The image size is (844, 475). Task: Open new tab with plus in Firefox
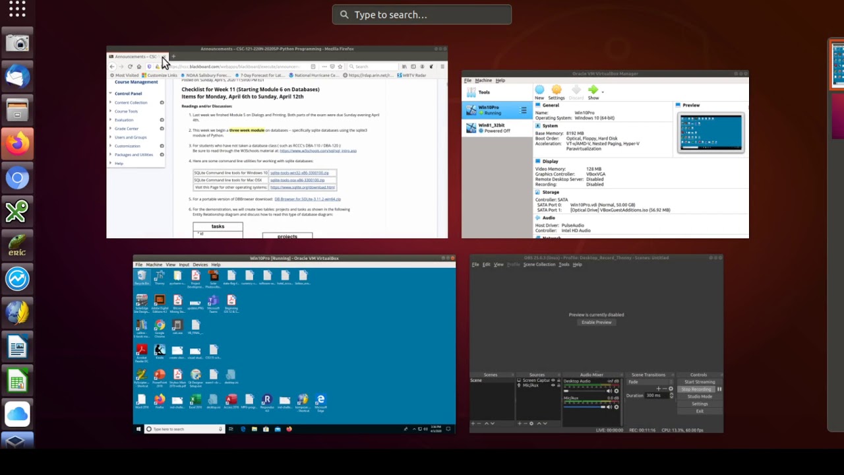[173, 57]
